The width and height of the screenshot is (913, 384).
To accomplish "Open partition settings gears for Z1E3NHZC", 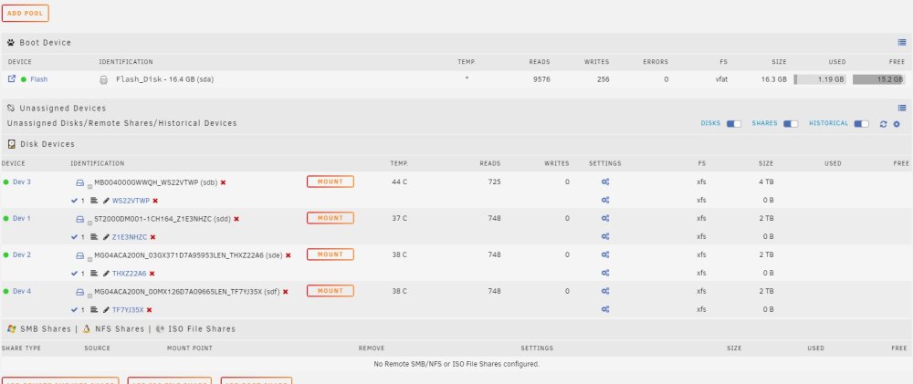I will [605, 237].
